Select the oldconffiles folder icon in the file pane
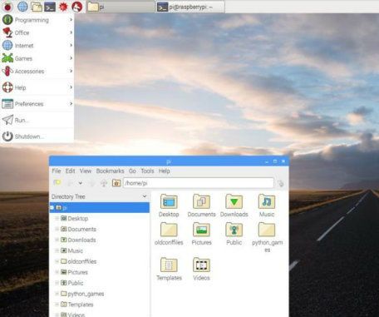Screen dimensions: 379x317 point(169,230)
